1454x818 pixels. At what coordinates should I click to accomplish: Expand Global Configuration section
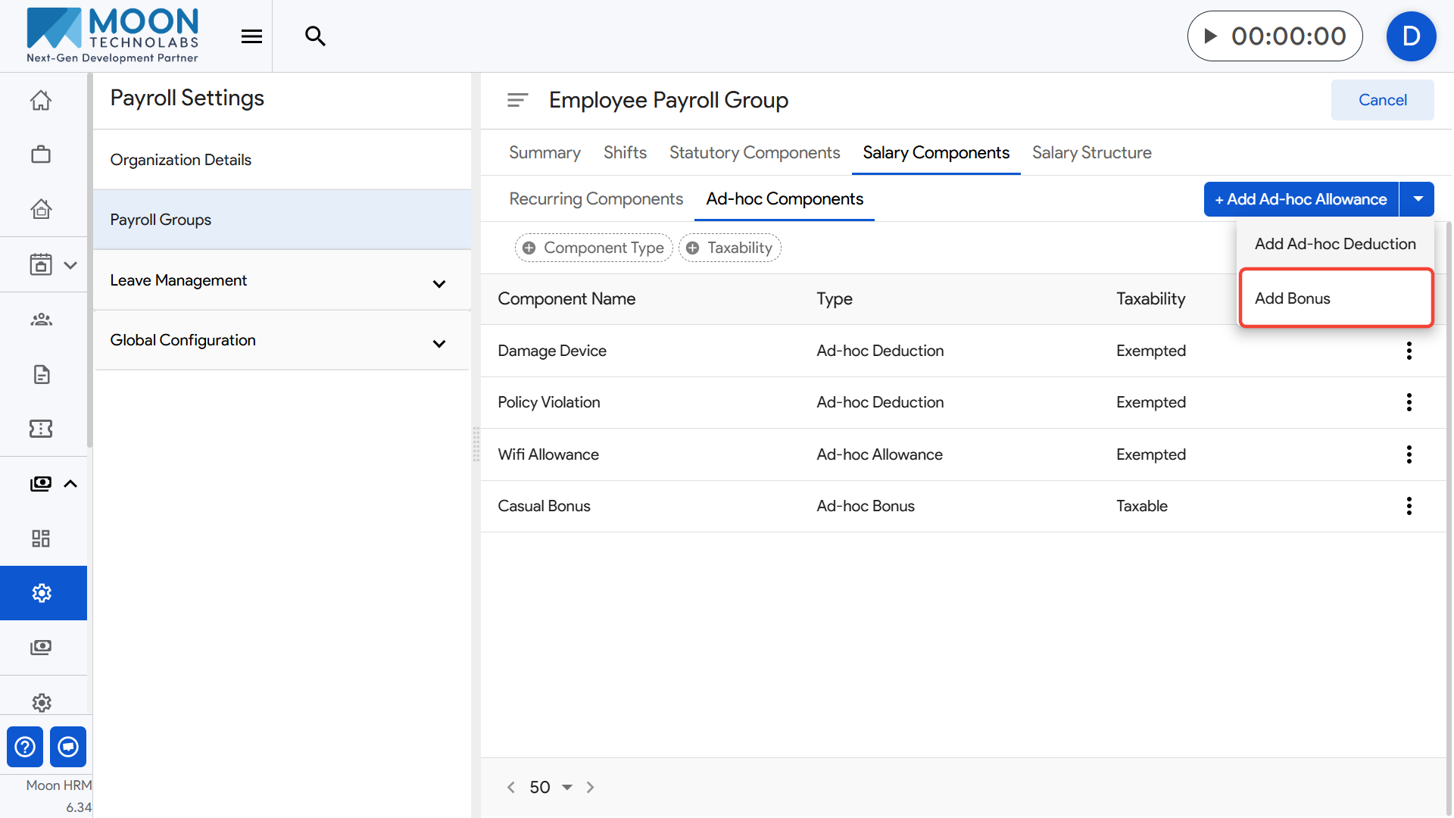pos(438,343)
